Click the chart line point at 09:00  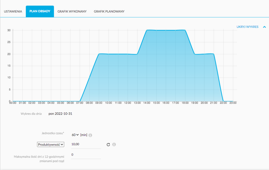[x=99, y=54]
